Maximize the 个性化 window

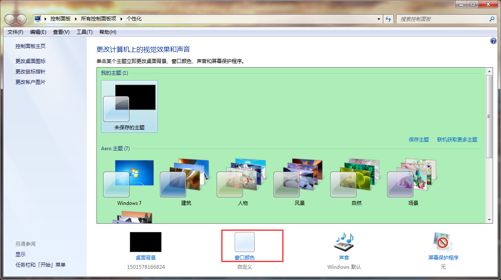pos(473,4)
